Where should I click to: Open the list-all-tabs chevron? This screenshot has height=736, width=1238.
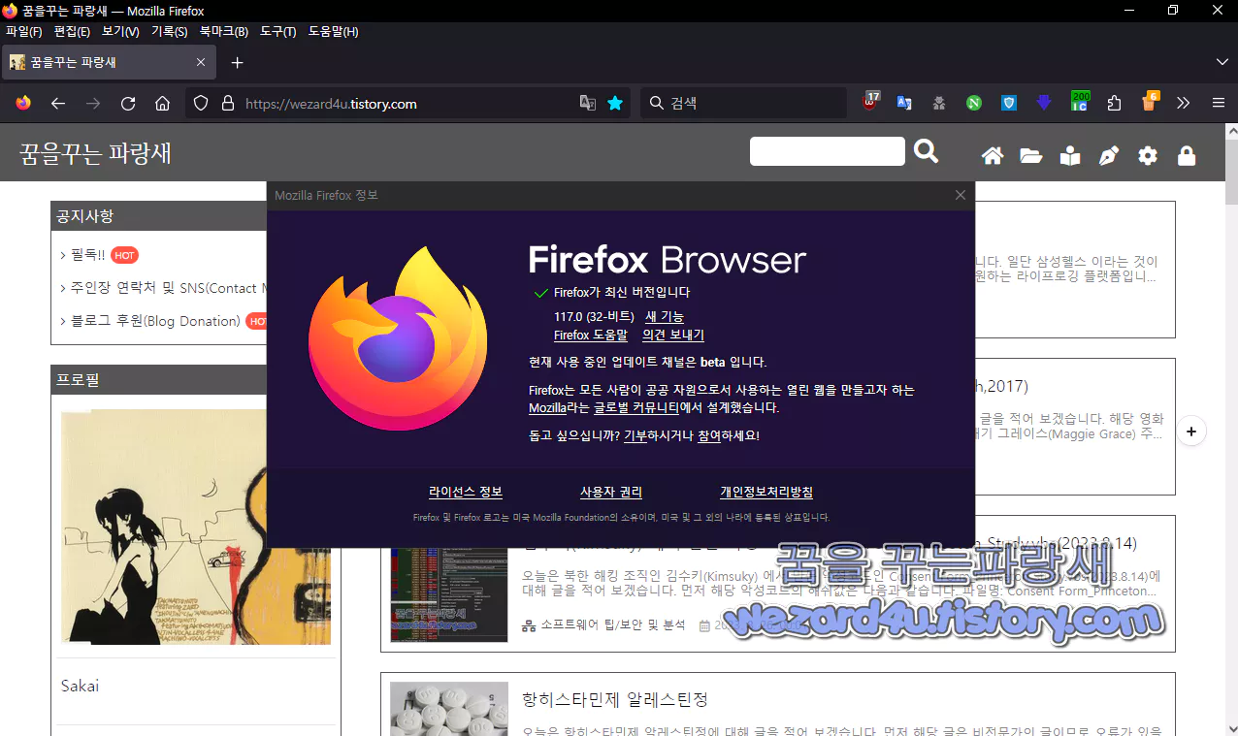point(1222,61)
